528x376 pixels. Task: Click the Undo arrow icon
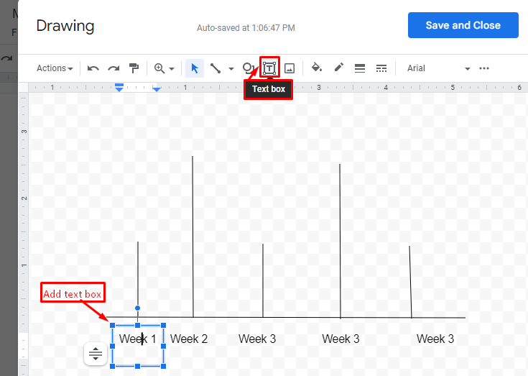coord(93,68)
